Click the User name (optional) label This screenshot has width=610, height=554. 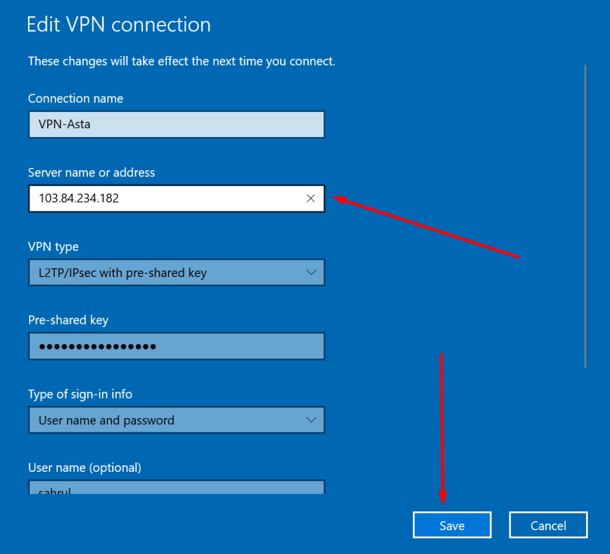tap(85, 468)
